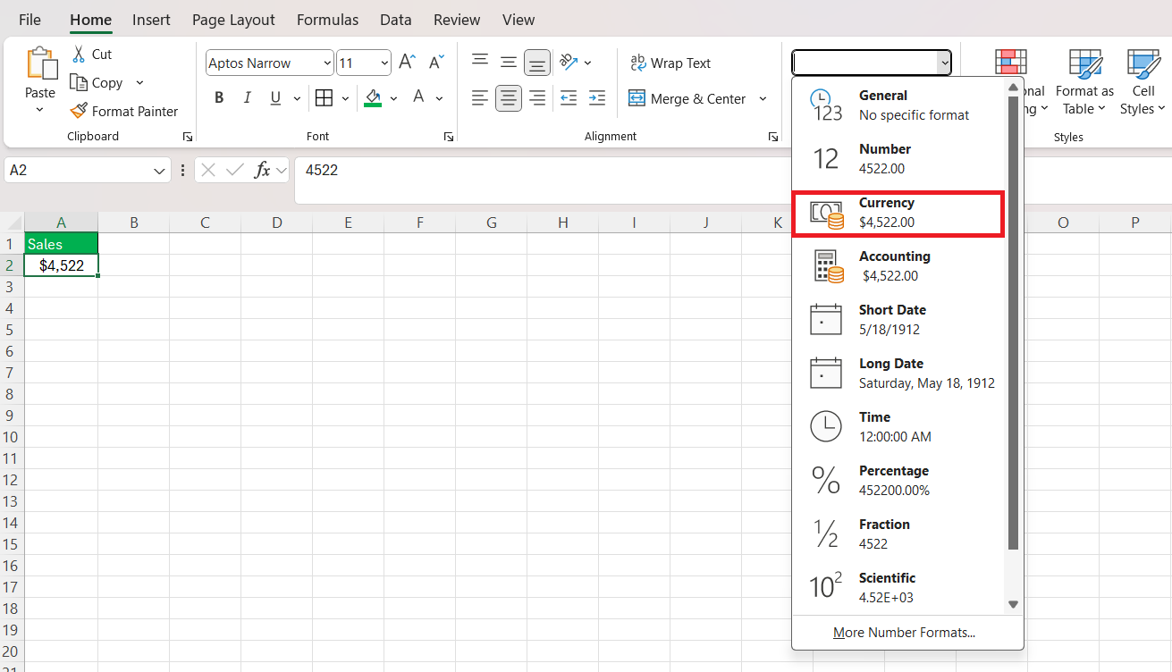1172x672 pixels.
Task: Open the File tab
Action: (x=30, y=20)
